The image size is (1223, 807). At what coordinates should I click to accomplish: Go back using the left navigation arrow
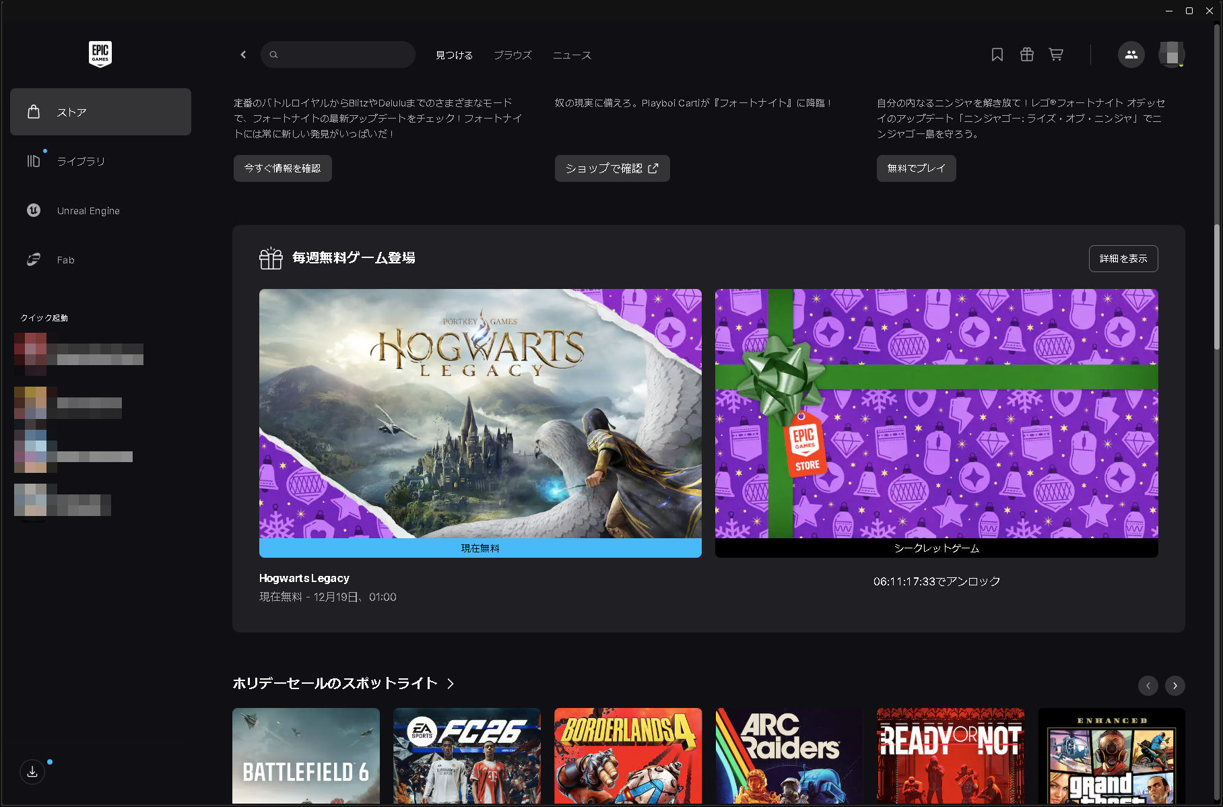click(243, 55)
